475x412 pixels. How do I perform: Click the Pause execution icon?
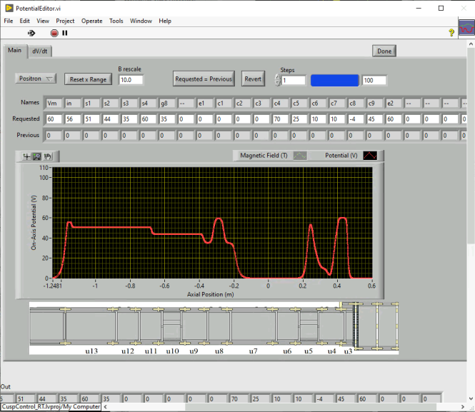point(65,33)
